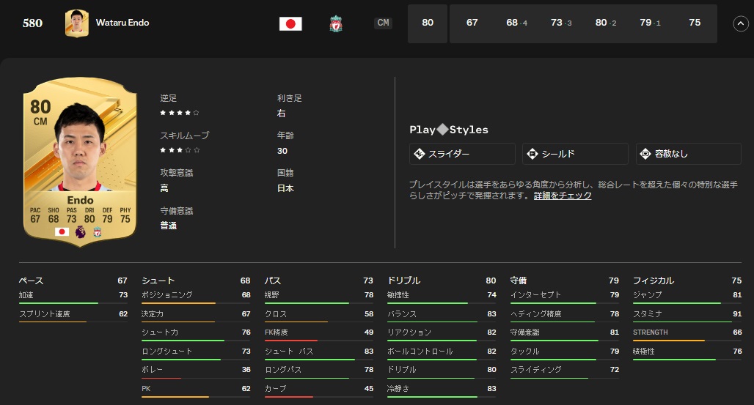
Task: Click the ペース category heading
Action: point(32,280)
